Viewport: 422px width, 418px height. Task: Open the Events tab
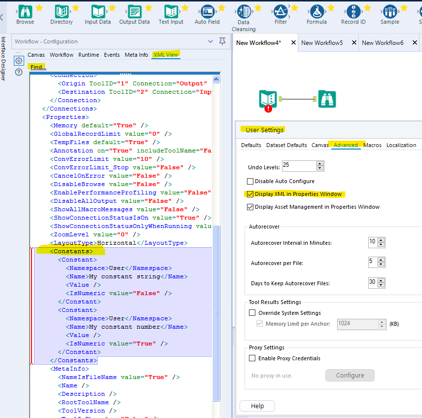112,55
